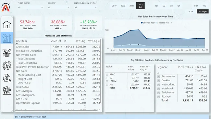This screenshot has width=211, height=119.
Task: Sort by Line Item column header
Action: (21, 41)
